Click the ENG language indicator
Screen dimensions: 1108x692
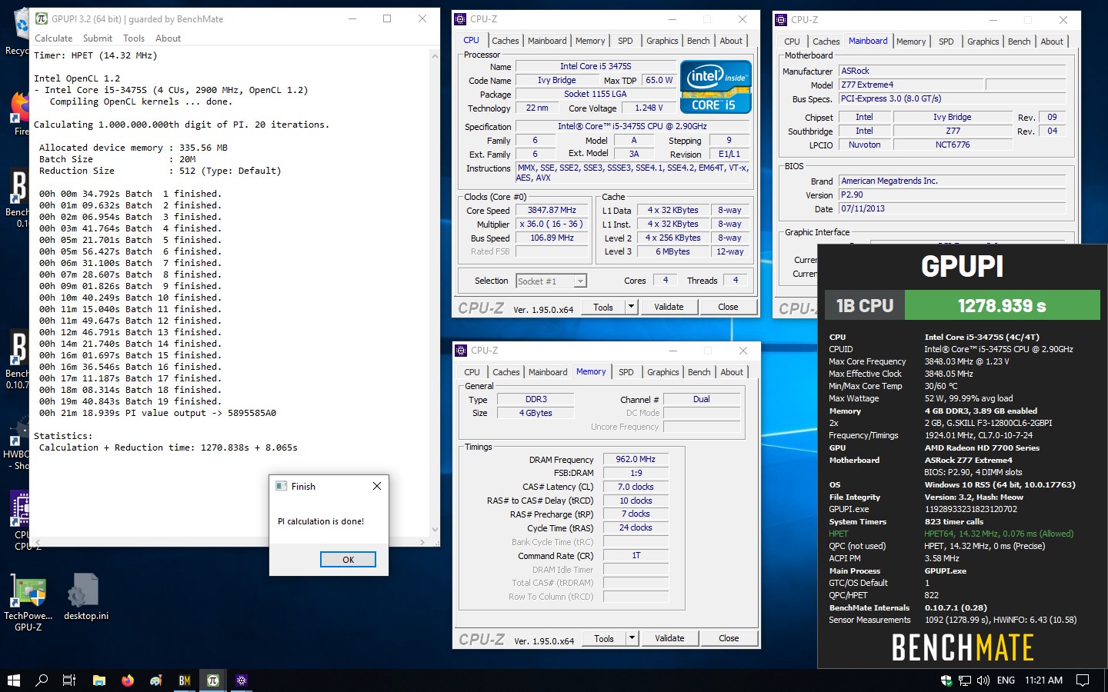[x=1006, y=680]
